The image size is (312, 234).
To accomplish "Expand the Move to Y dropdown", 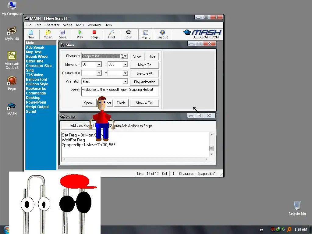I will tap(125, 65).
